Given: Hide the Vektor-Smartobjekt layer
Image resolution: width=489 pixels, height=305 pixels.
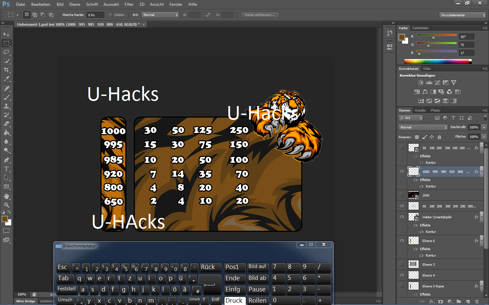Looking at the screenshot, I should point(402,217).
